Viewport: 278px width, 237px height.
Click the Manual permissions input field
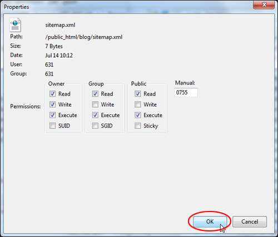click(x=186, y=92)
